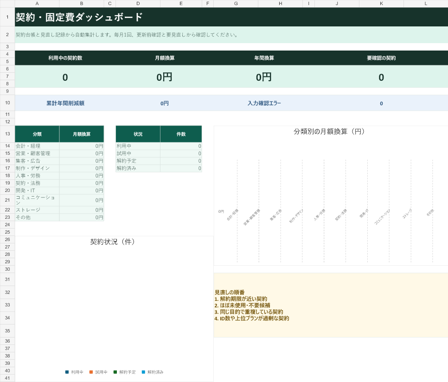The height and width of the screenshot is (382, 448).
Task: Select the 累計年間削減額 label cell
Action: (x=65, y=103)
